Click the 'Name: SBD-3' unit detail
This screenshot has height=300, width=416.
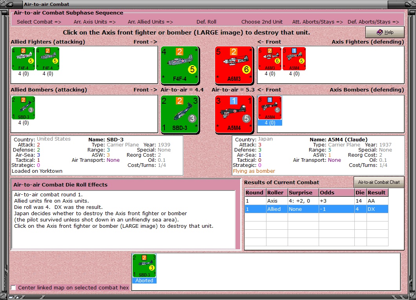click(106, 139)
